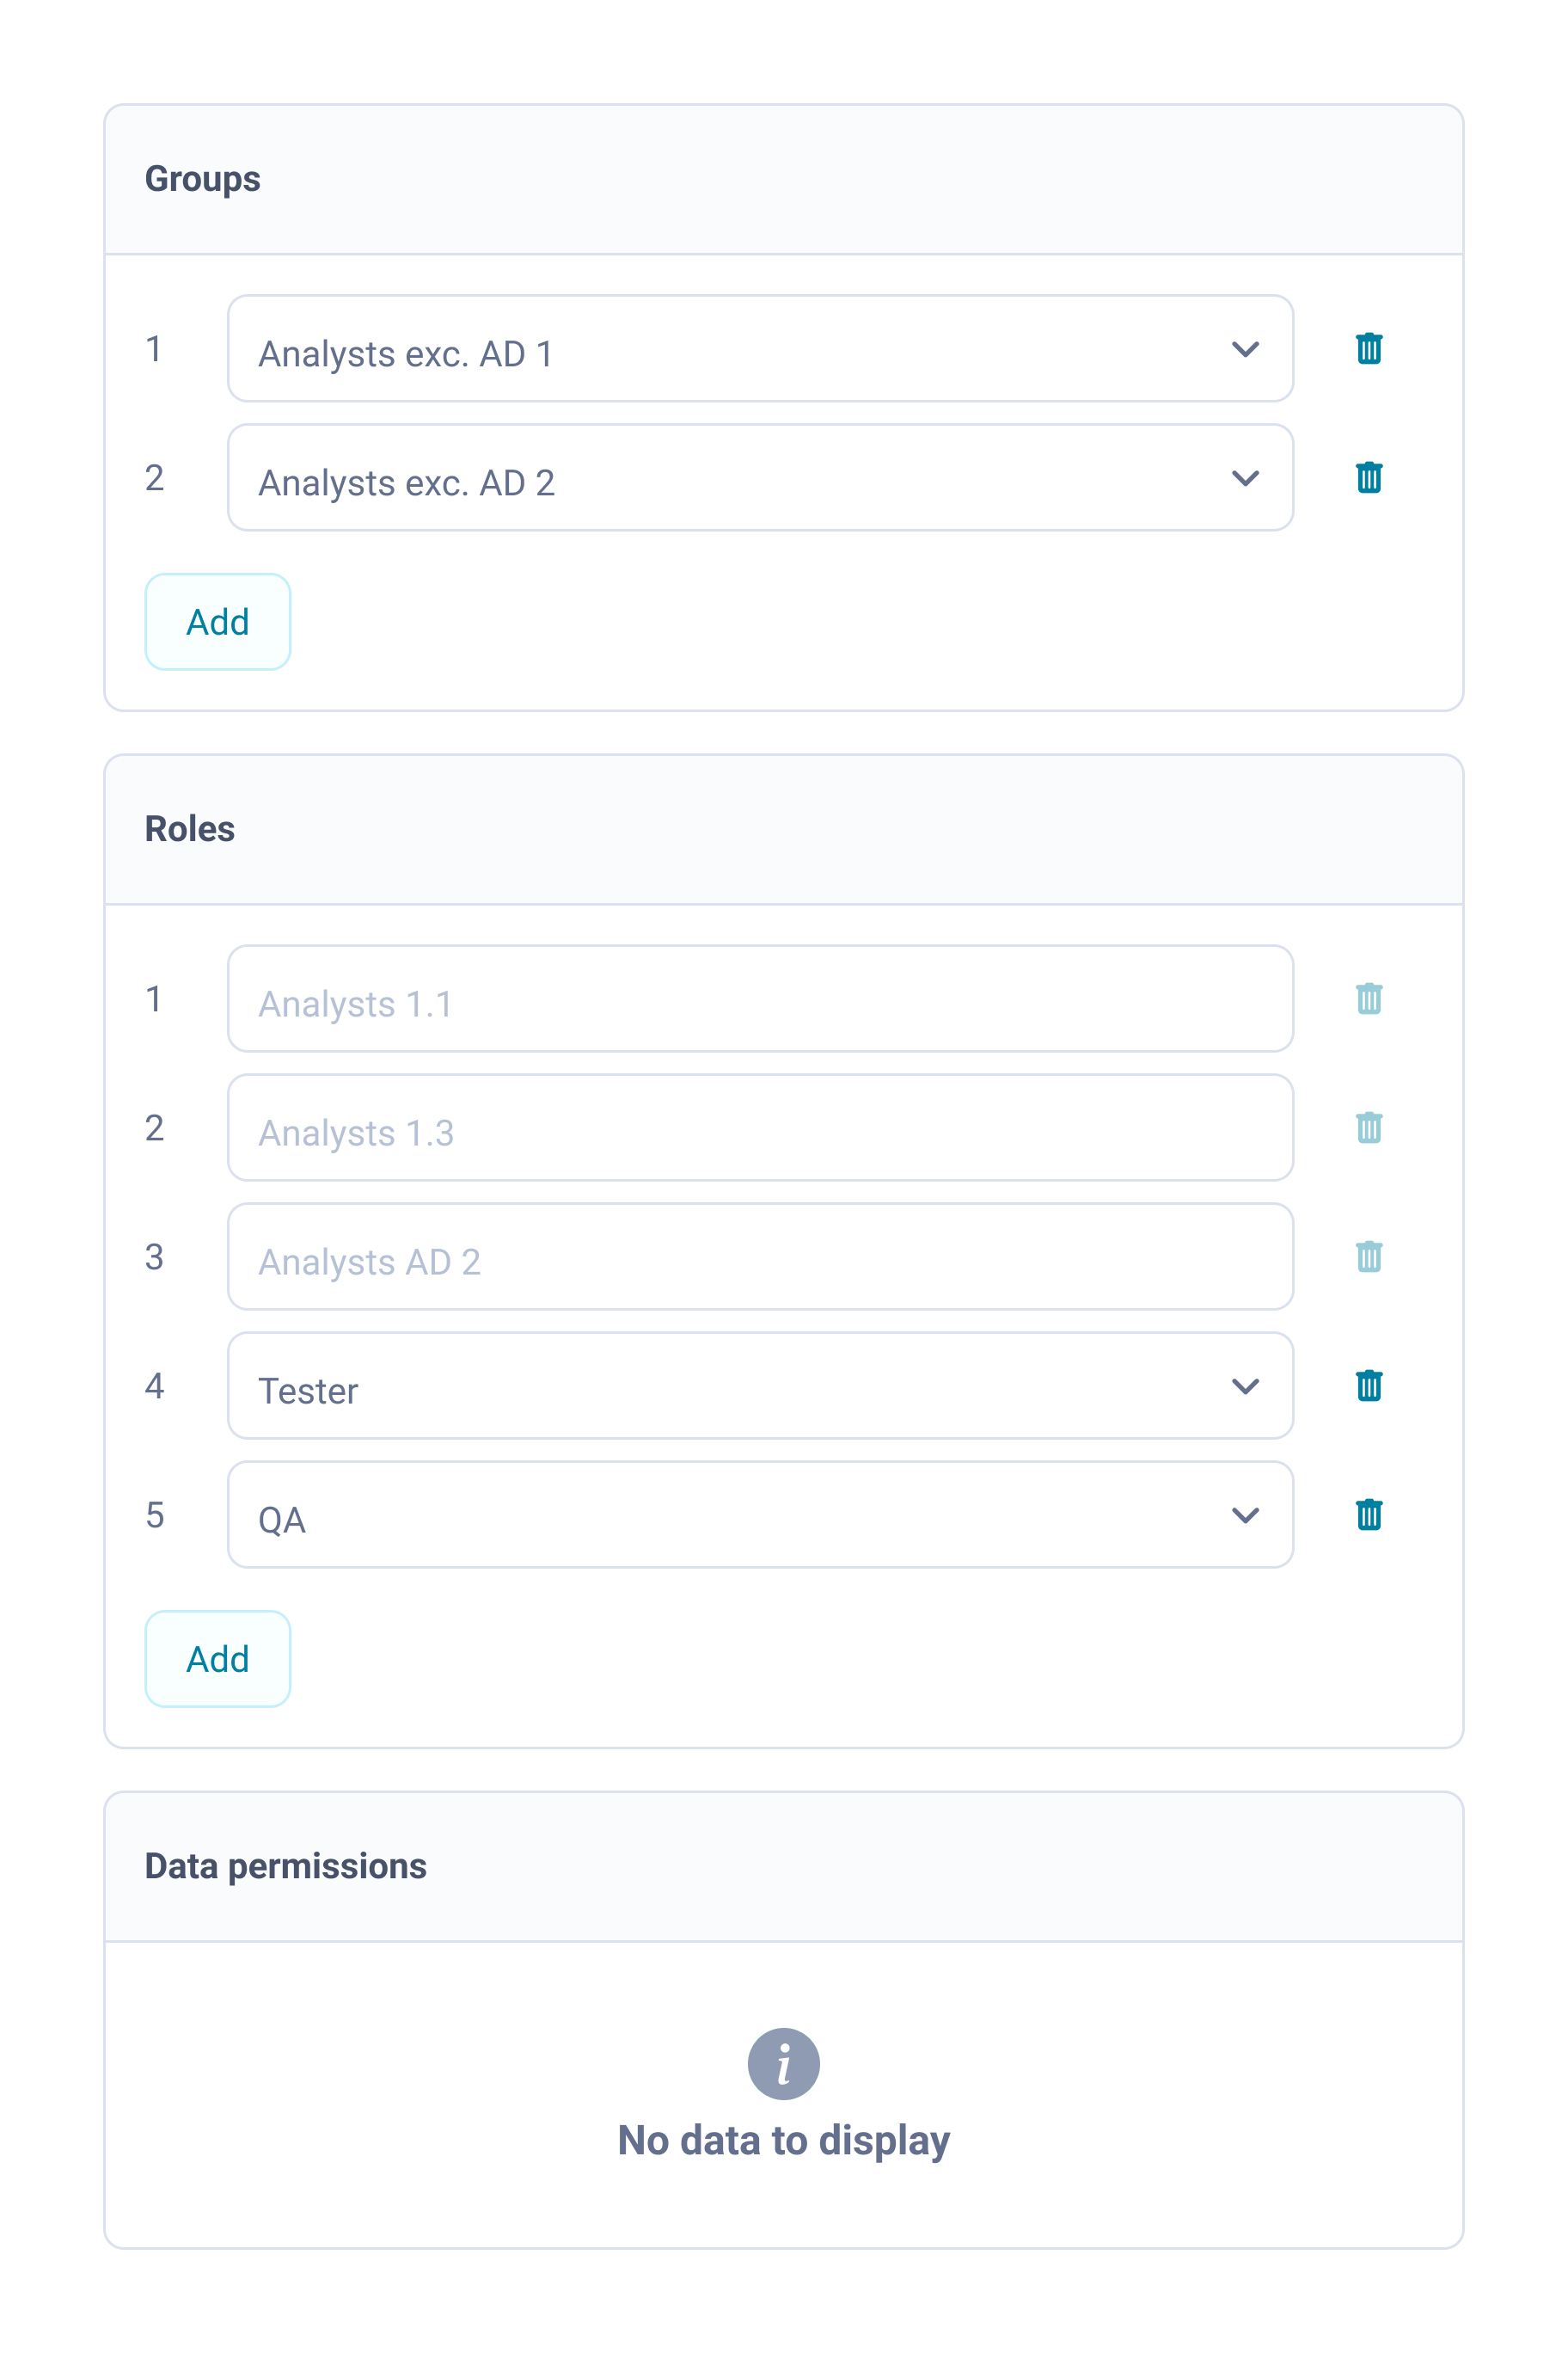
Task: Click trash icon beside Analysts AD 2 role
Action: click(x=1368, y=1256)
